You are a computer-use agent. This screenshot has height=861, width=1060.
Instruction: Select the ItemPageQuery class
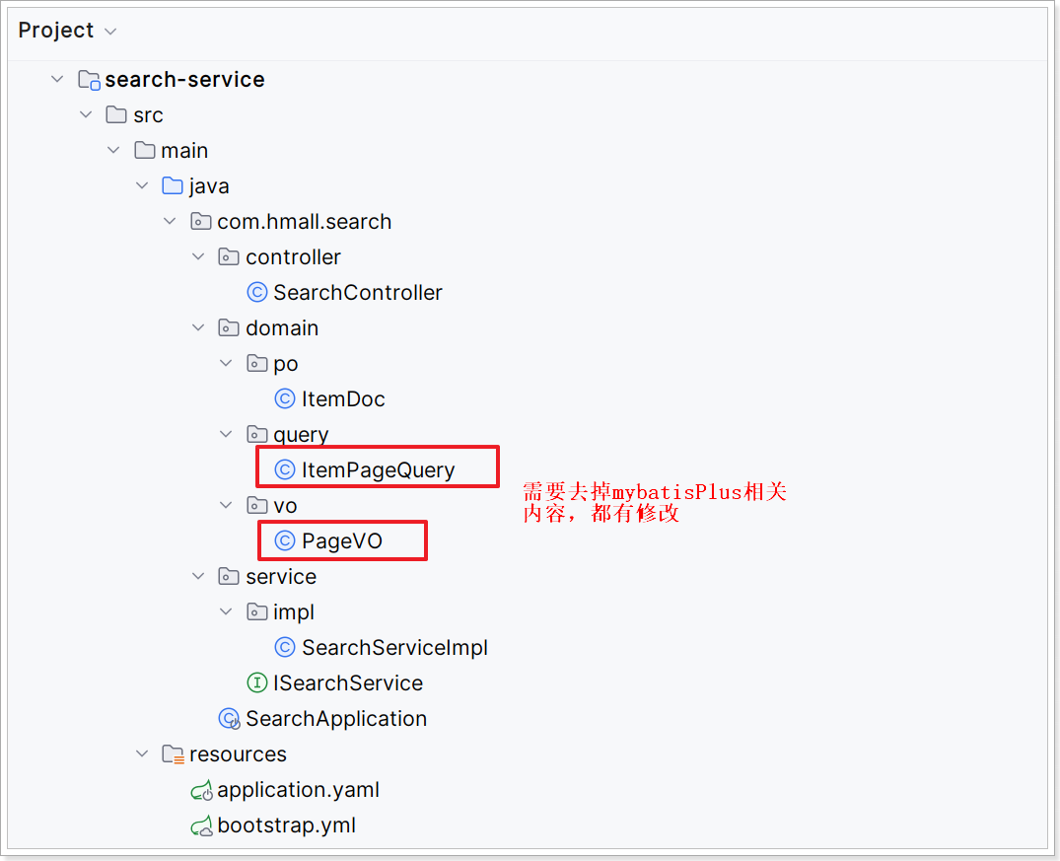(378, 470)
